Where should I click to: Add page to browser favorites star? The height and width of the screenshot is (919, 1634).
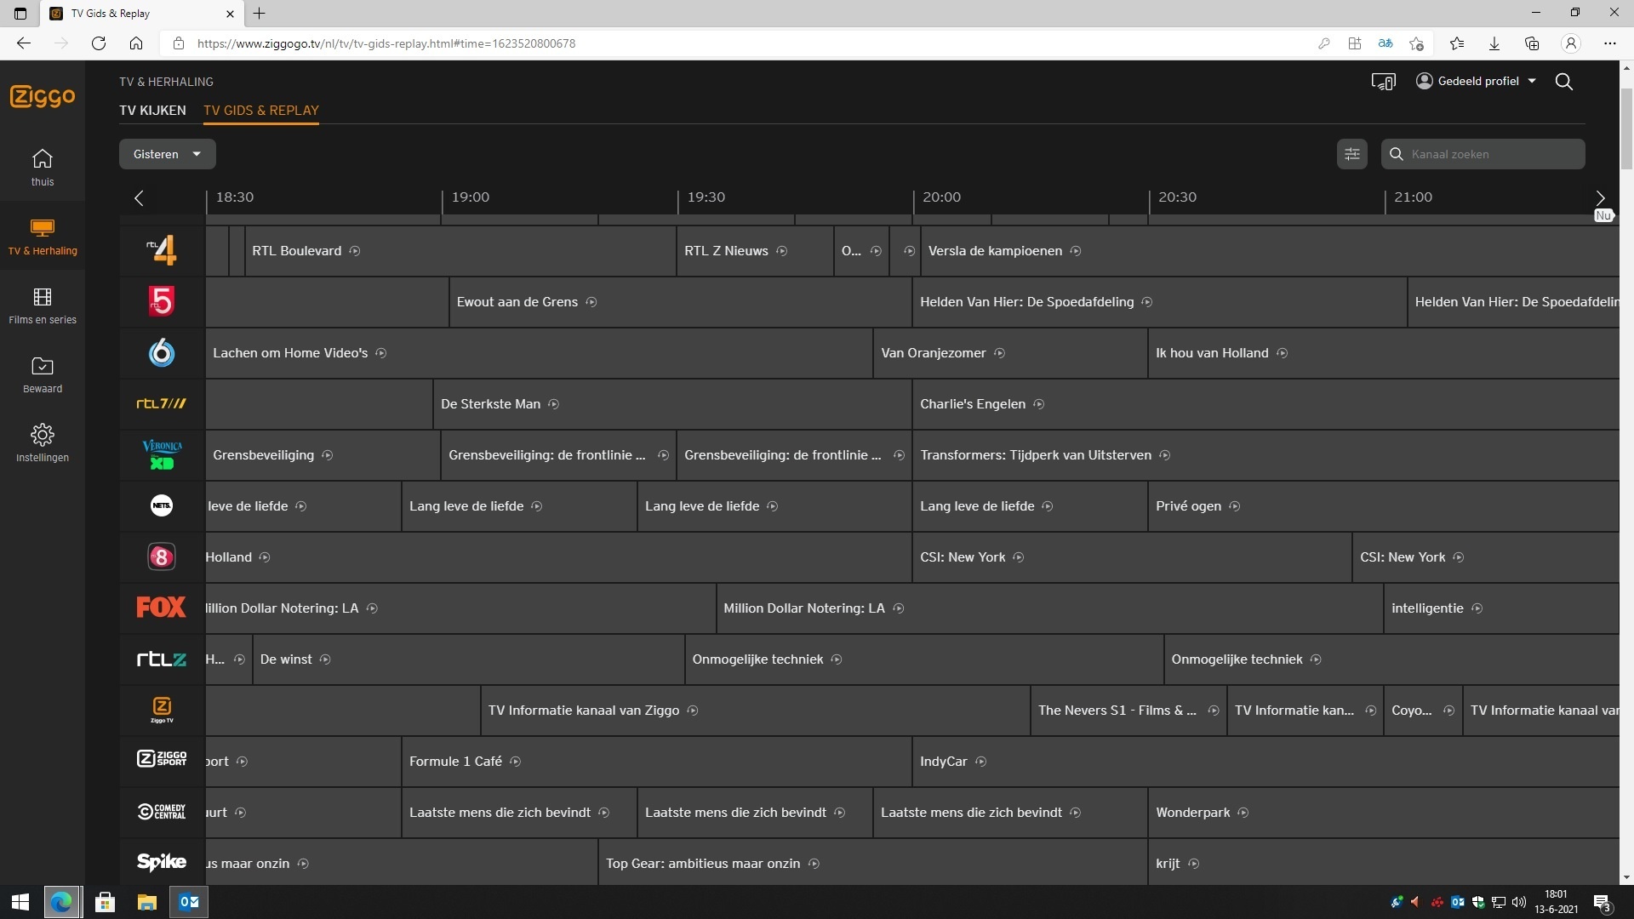[1416, 43]
